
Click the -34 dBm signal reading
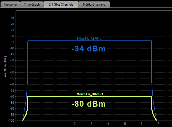click(88, 49)
